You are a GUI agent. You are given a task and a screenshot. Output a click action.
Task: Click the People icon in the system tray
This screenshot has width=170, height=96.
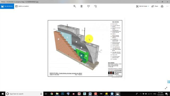click(137, 94)
